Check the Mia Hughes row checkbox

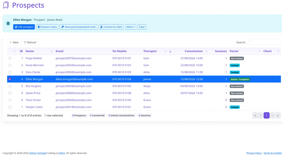coord(10,86)
